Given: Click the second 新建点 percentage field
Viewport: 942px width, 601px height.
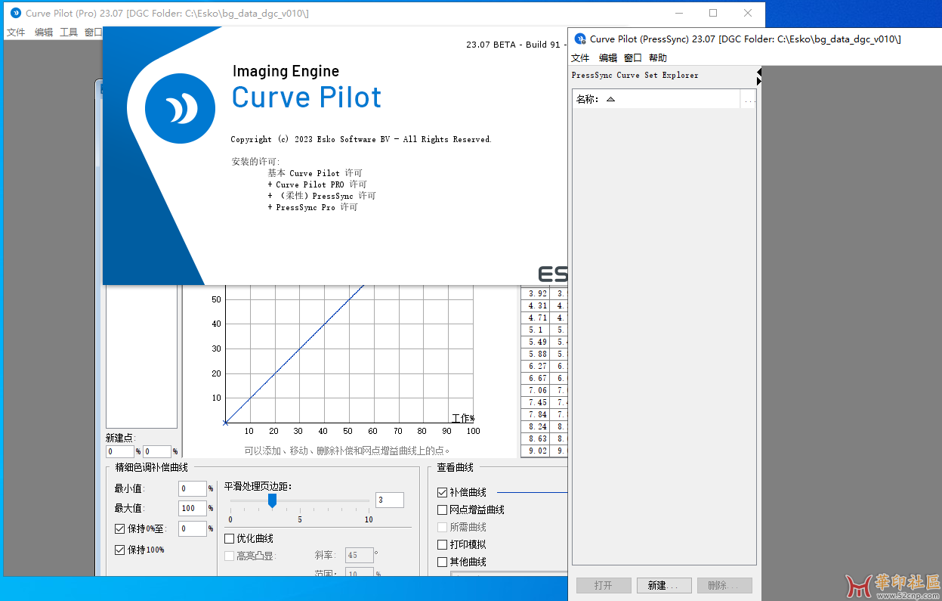Looking at the screenshot, I should pyautogui.click(x=157, y=452).
